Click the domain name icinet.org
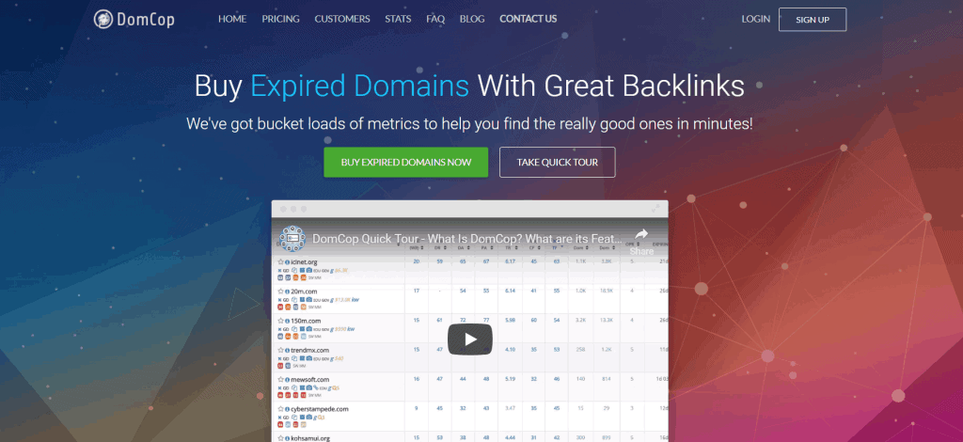 [x=304, y=262]
